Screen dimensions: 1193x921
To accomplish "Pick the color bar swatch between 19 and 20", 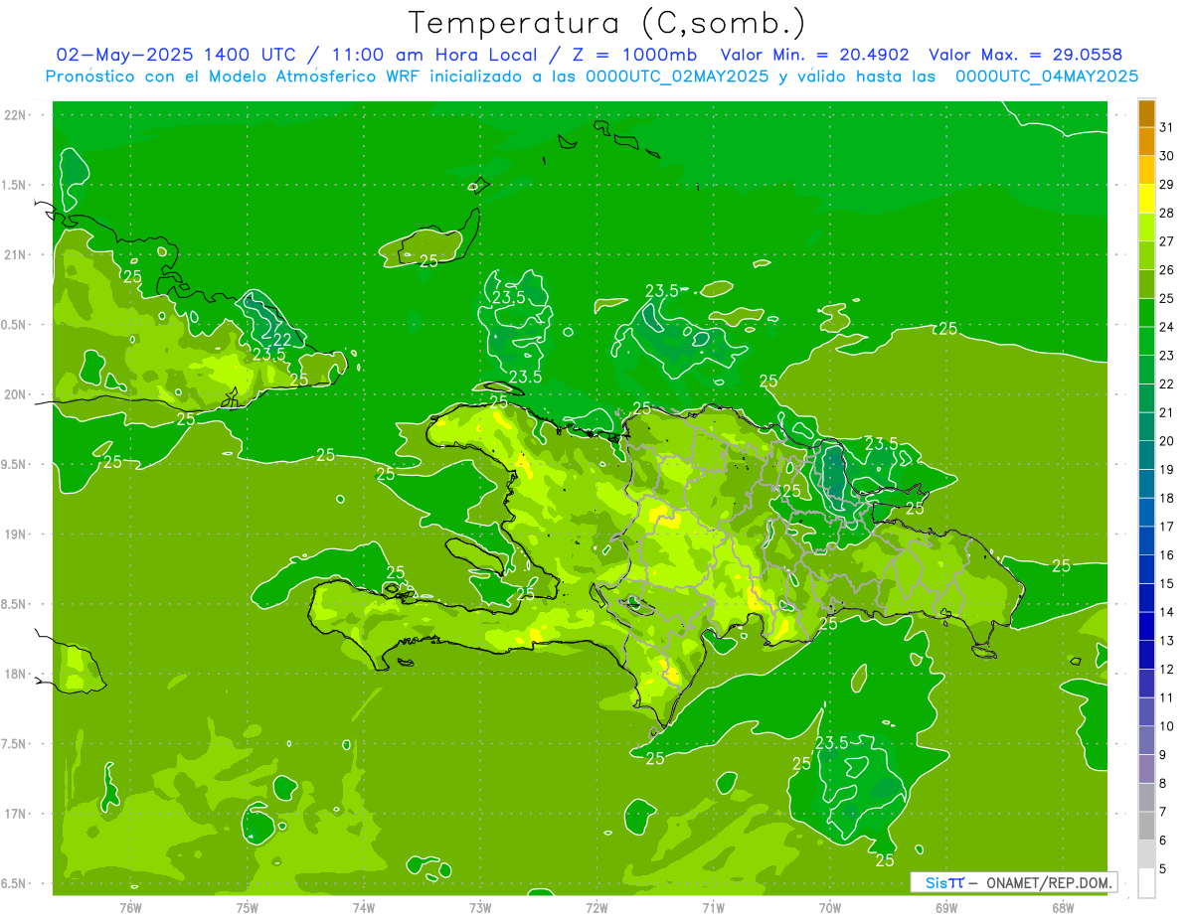I will [x=1147, y=455].
